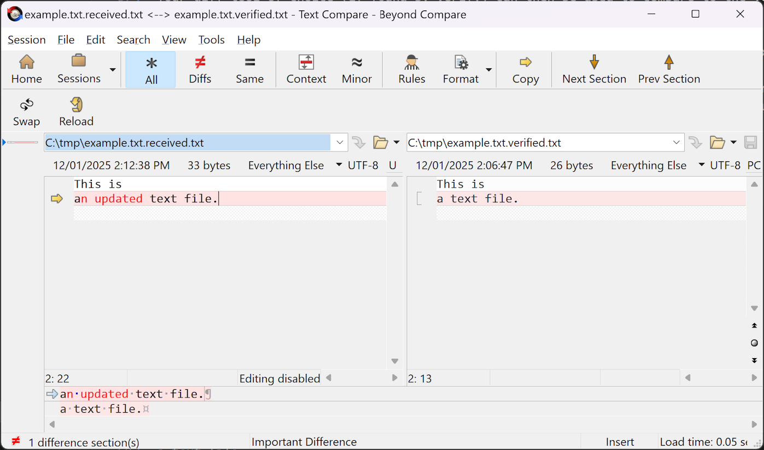This screenshot has width=764, height=450.
Task: Open the right Everything Else format dropdown
Action: click(657, 165)
